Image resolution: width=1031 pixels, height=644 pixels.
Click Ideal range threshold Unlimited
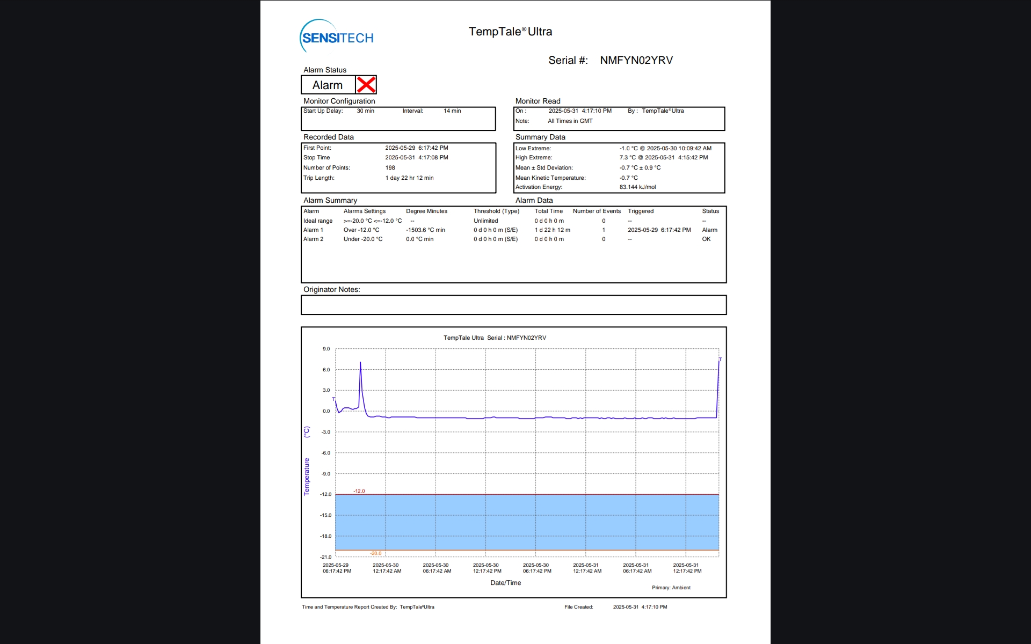pyautogui.click(x=485, y=221)
